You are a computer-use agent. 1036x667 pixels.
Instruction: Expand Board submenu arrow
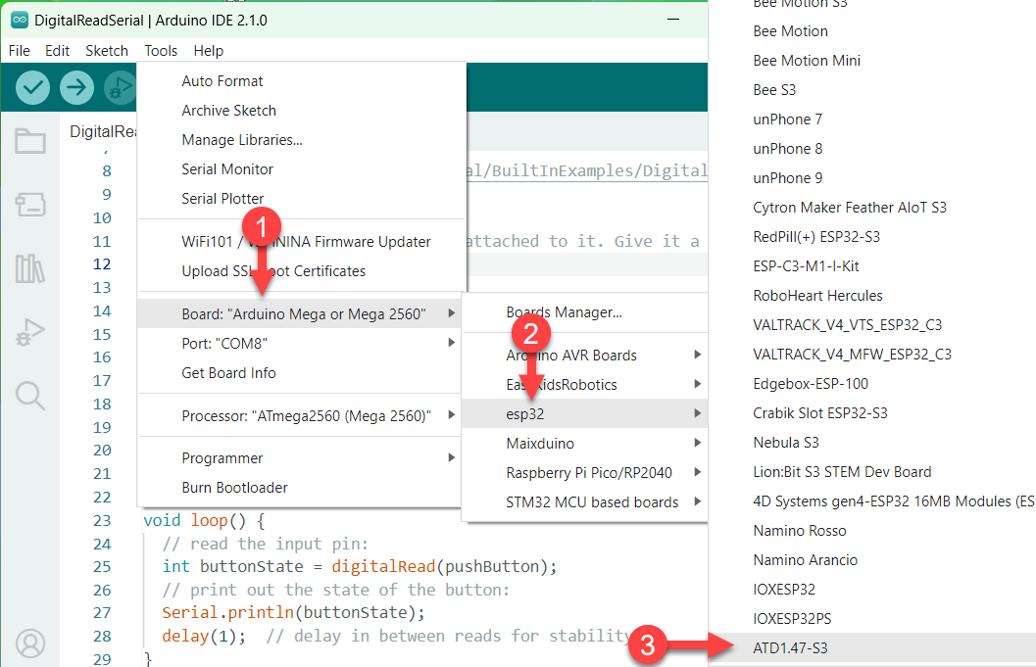[x=451, y=313]
